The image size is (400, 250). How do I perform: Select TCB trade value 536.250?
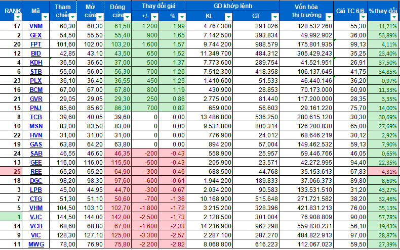256,117
